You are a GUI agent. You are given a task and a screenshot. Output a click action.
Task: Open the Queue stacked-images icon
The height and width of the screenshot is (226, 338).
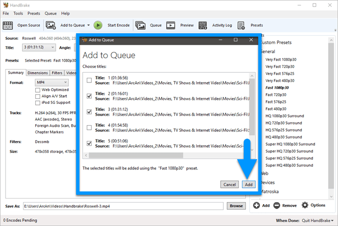coord(140,25)
